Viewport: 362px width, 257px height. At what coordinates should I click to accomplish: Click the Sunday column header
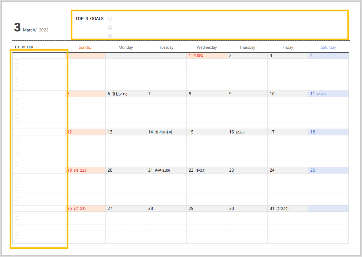(85, 47)
